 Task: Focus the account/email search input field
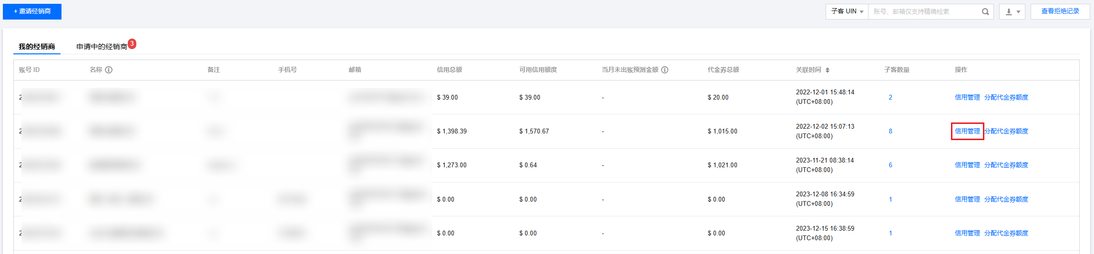coord(924,12)
